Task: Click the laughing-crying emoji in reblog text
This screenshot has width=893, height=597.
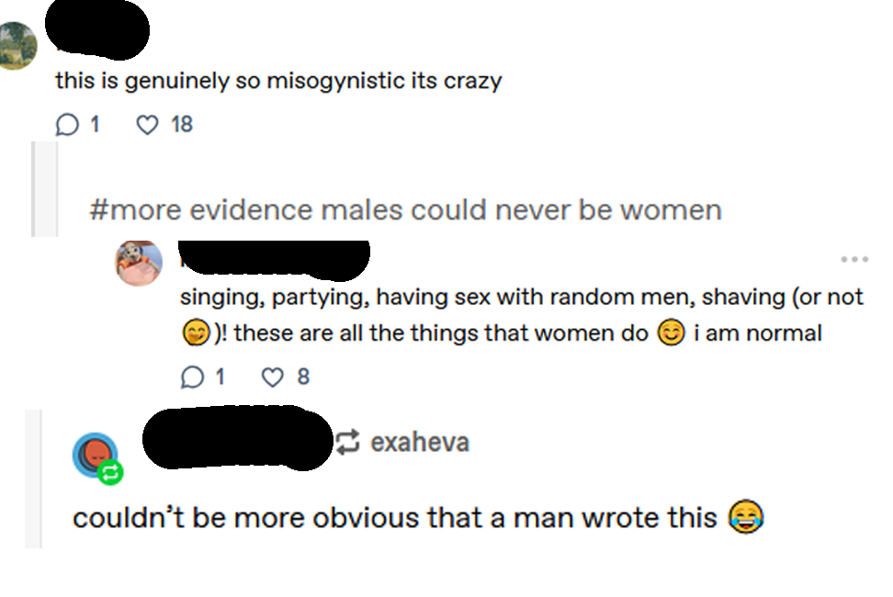Action: (745, 518)
